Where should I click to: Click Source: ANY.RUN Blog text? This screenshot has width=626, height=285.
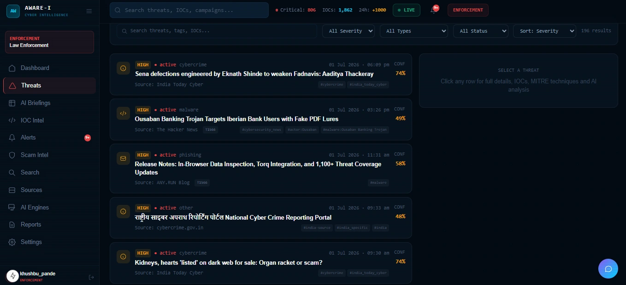click(162, 183)
